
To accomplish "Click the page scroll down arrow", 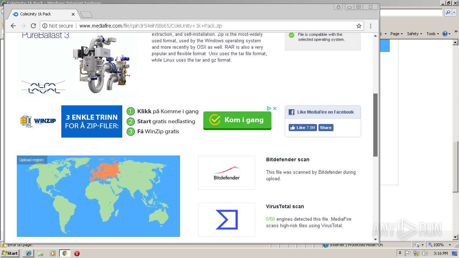I will pos(375,239).
